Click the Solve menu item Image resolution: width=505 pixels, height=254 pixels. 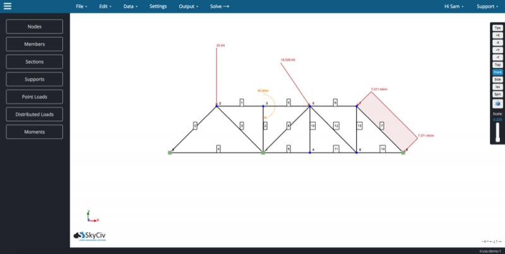click(x=219, y=6)
